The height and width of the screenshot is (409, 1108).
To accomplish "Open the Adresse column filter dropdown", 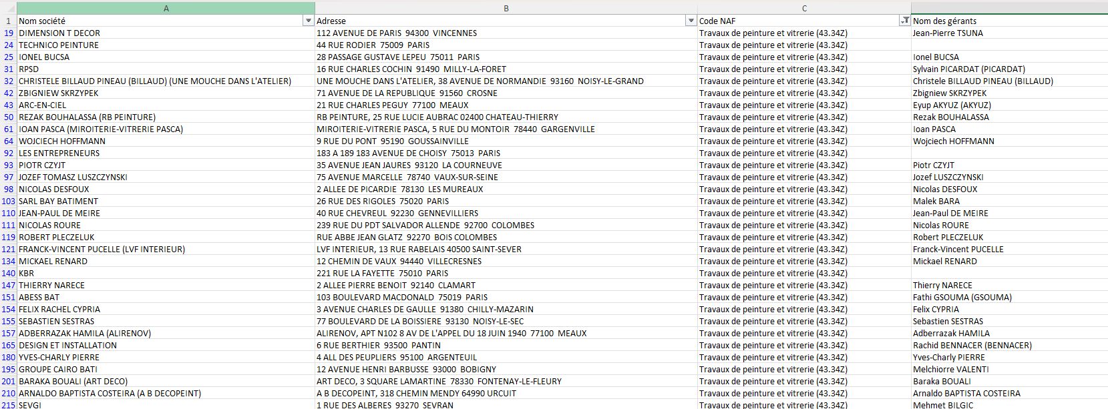I will [x=691, y=21].
